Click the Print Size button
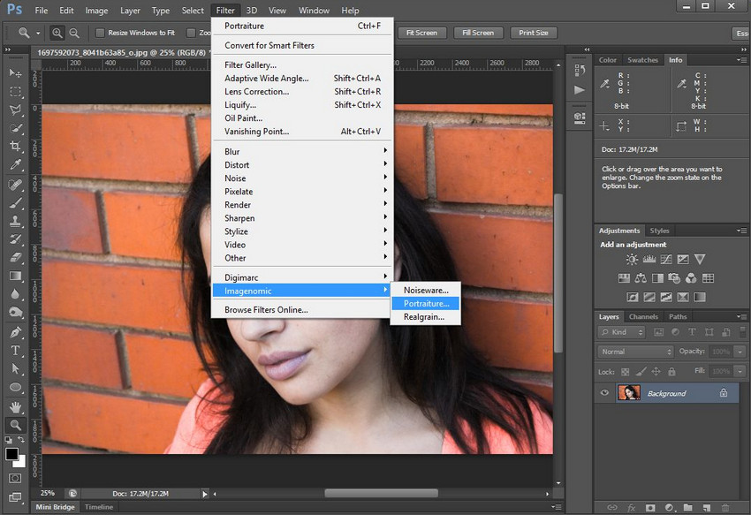This screenshot has width=751, height=515. click(534, 33)
